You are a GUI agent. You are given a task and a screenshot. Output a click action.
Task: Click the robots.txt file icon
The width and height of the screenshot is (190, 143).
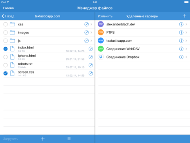tap(12, 65)
